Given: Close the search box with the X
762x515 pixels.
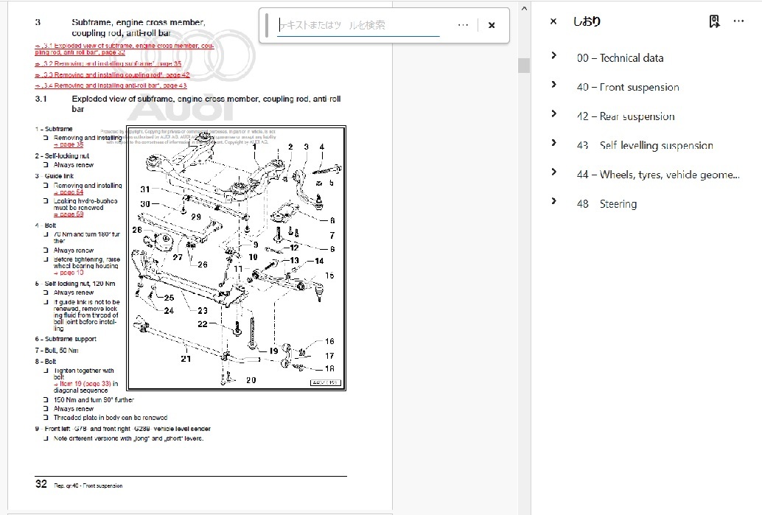Looking at the screenshot, I should (492, 25).
